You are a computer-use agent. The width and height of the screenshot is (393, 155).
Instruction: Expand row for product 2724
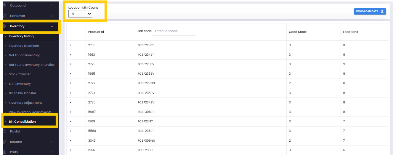[x=70, y=93]
